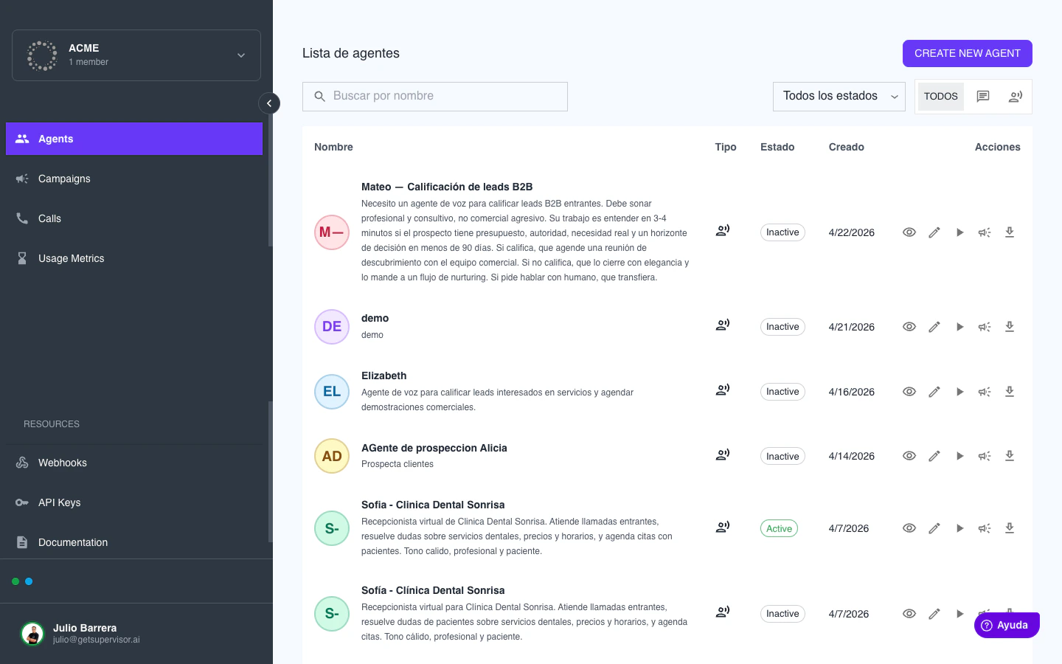Screen dimensions: 1062x664
Task: Click the Nombre column header
Action: tap(333, 147)
